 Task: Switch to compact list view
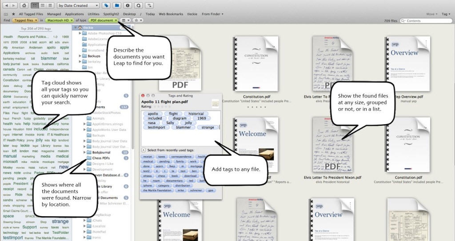[42, 5]
